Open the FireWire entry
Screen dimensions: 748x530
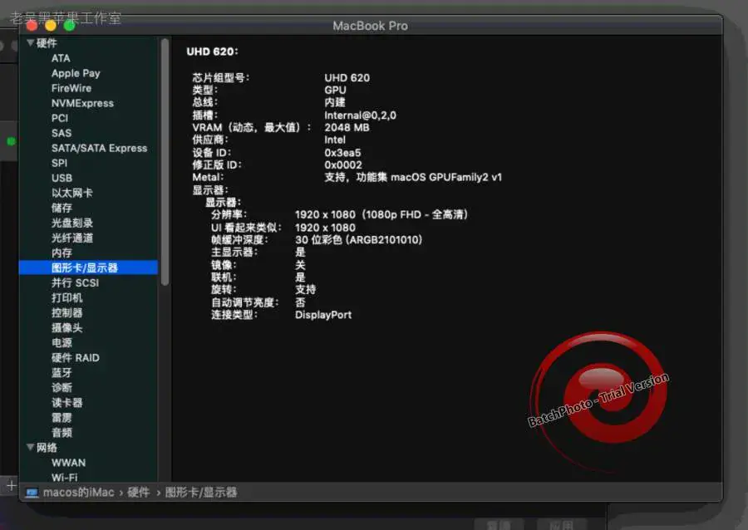click(x=71, y=88)
